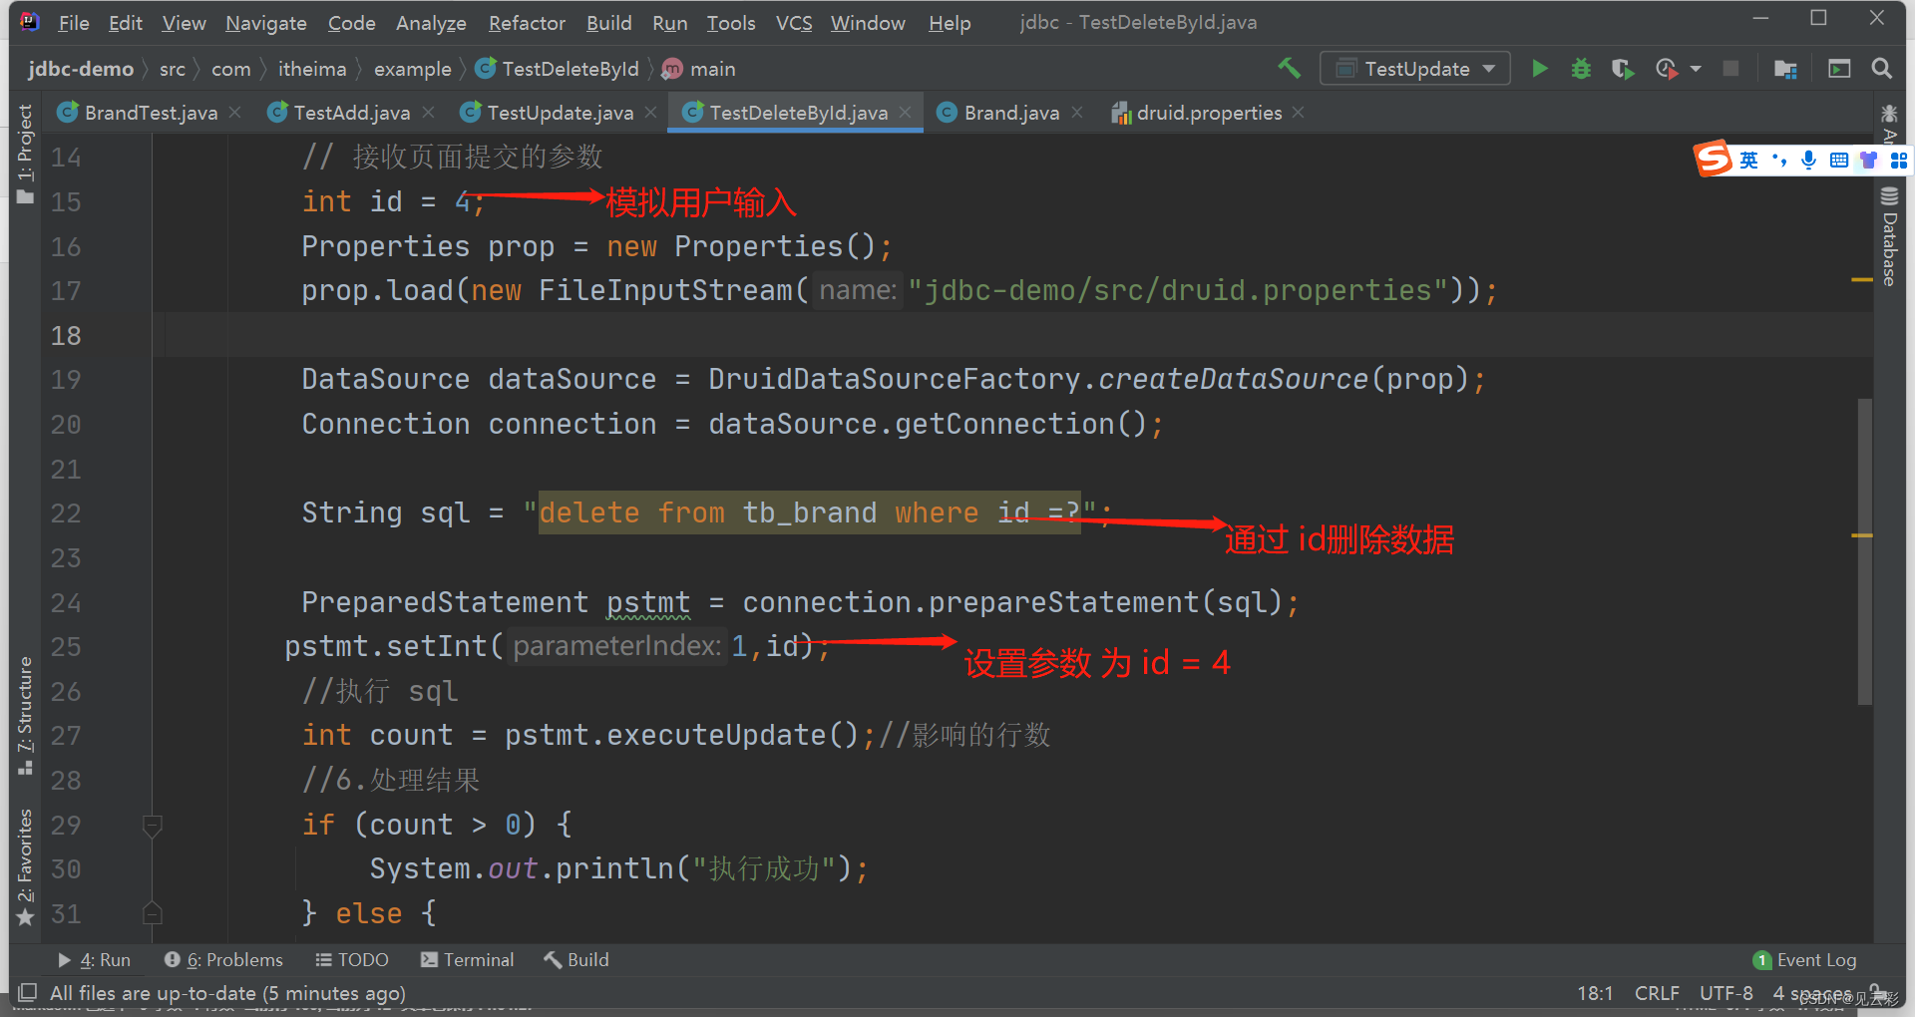
Task: Click the warning stripe mark near line 17
Action: tap(1861, 280)
